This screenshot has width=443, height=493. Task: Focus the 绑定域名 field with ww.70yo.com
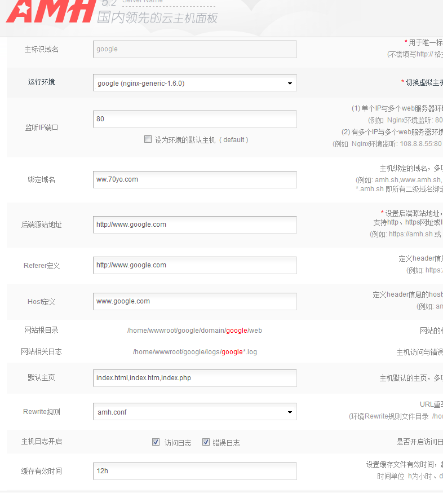194,179
